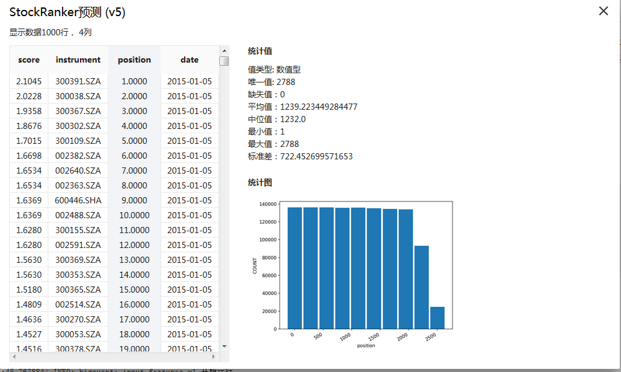Click score value 1.6698
This screenshot has height=372, width=621.
coord(29,156)
